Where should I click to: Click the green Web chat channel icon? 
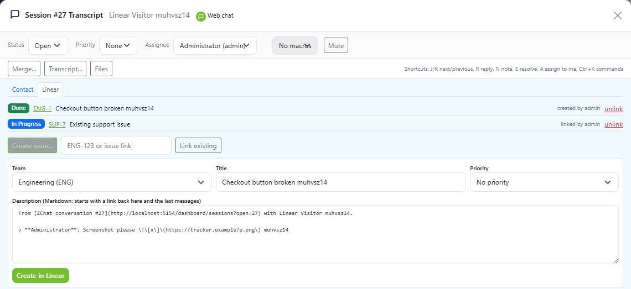click(x=201, y=16)
